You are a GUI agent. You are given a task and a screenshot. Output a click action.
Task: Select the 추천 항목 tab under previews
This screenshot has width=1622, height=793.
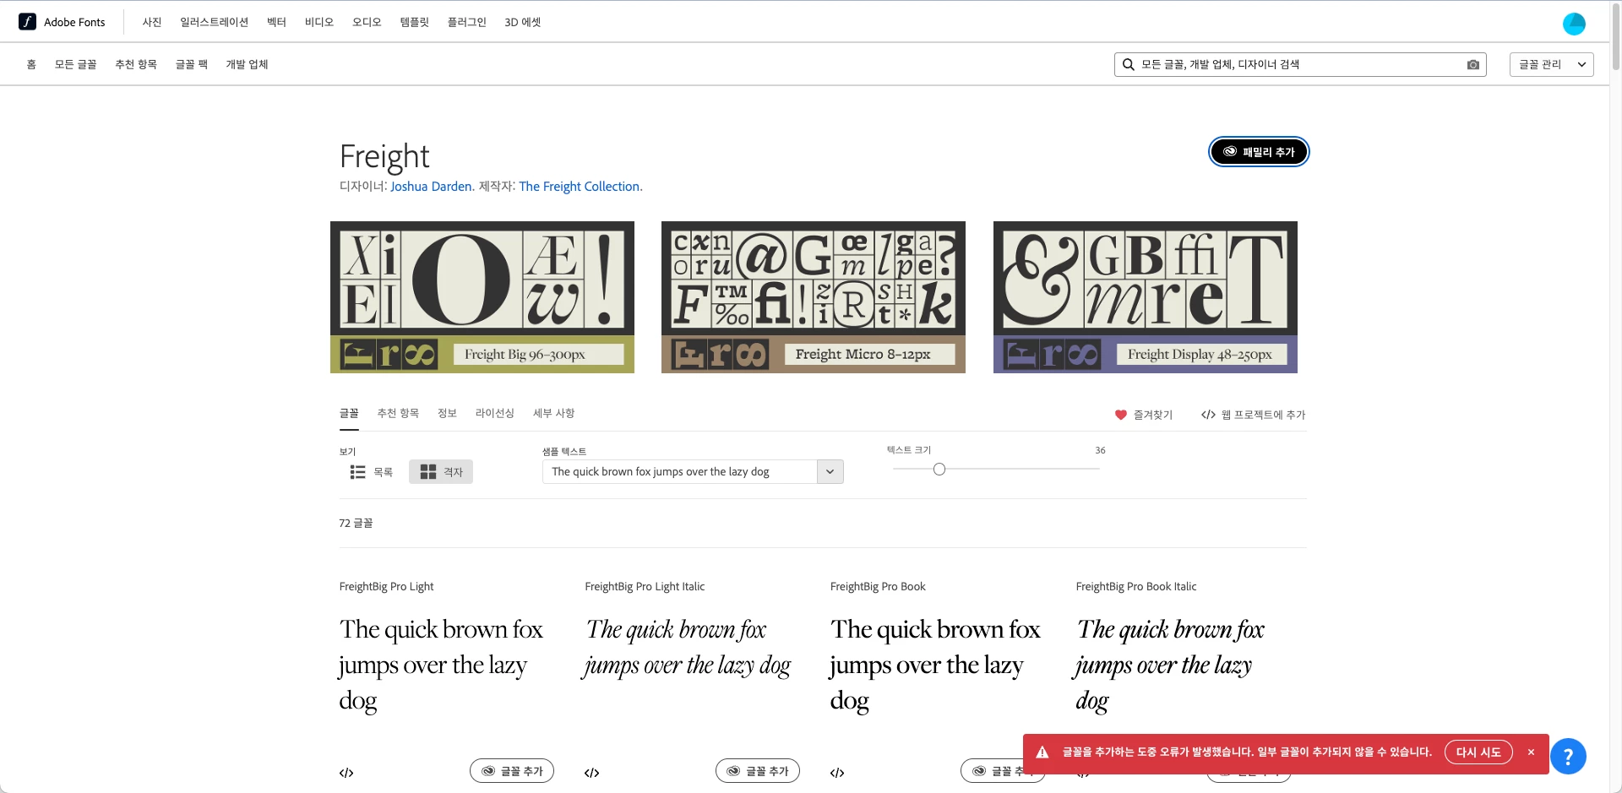398,413
